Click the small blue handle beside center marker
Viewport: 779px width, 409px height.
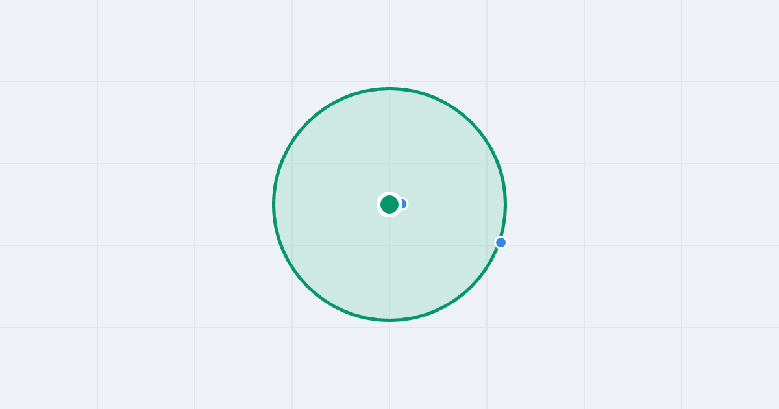click(404, 204)
